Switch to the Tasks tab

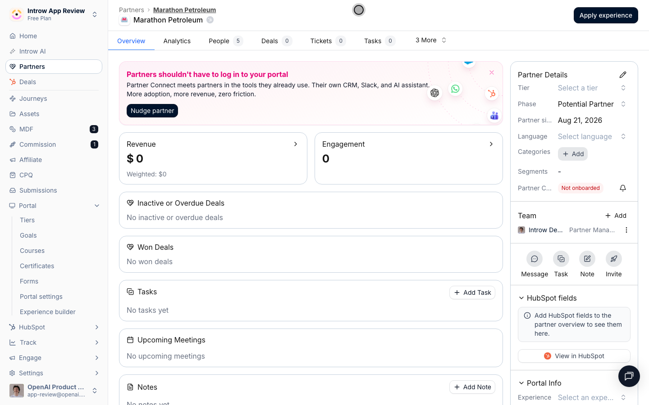380,41
